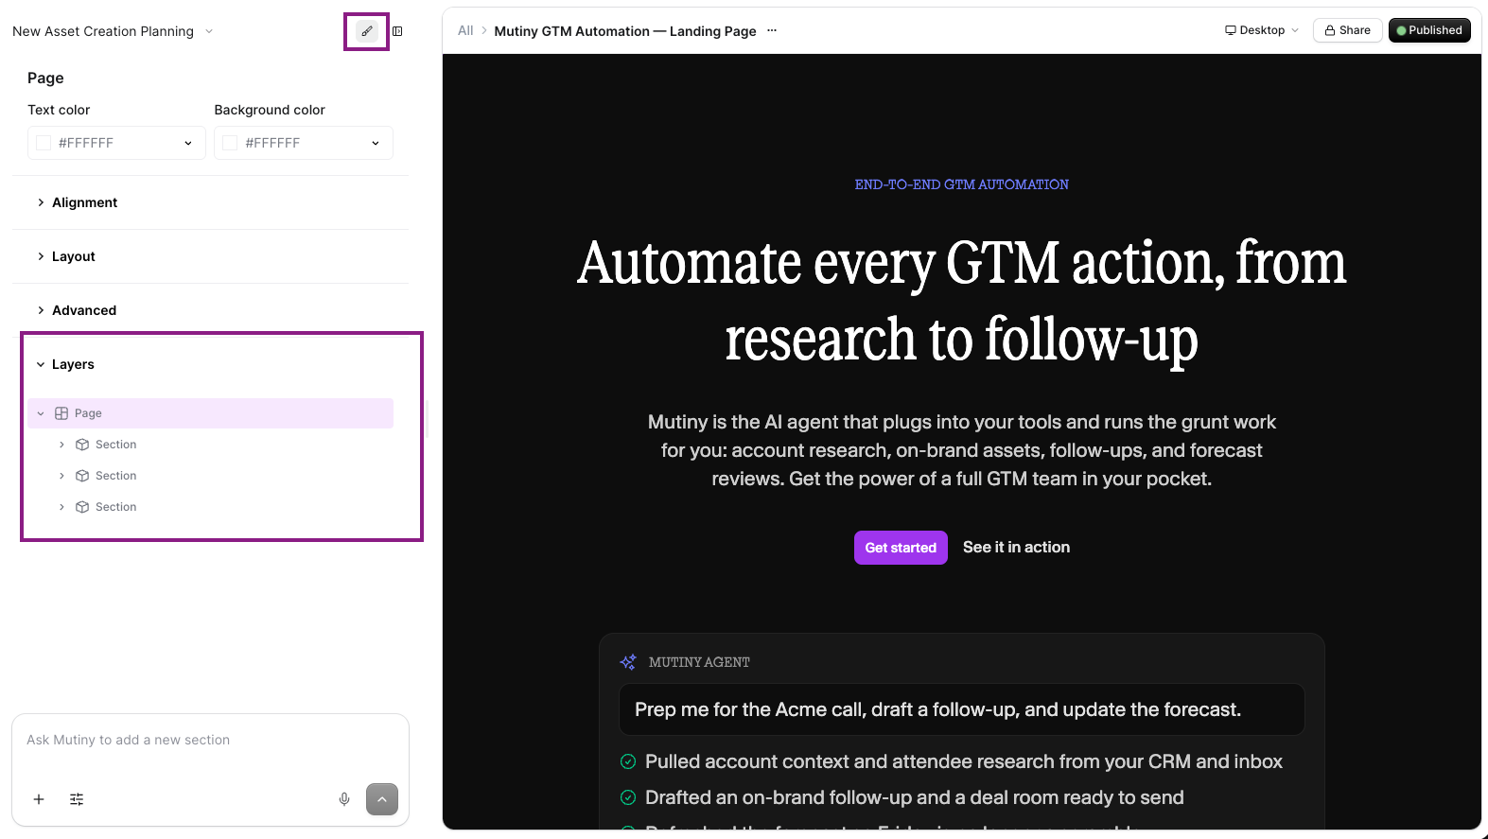This screenshot has width=1488, height=839.
Task: Expand the first Section layer
Action: tap(62, 445)
